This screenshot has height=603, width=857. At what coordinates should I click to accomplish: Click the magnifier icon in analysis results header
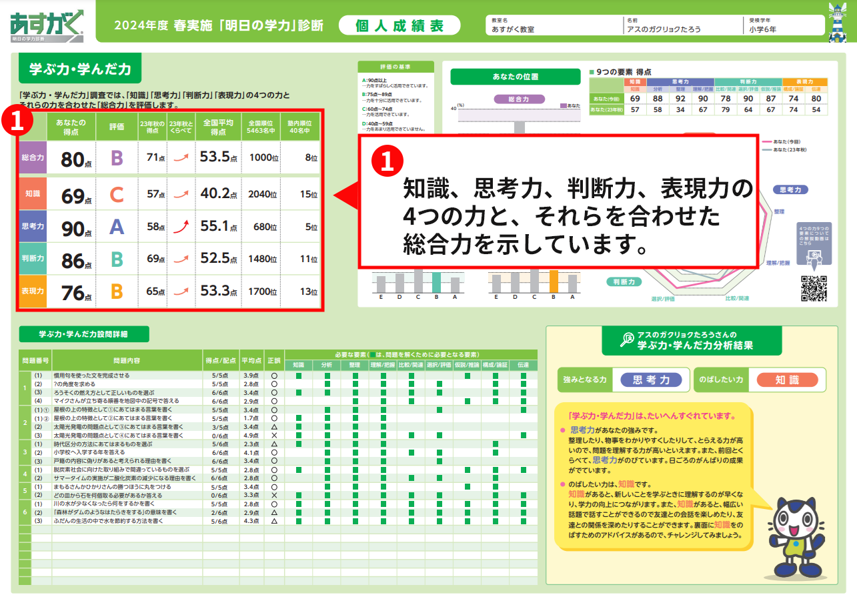(x=626, y=340)
